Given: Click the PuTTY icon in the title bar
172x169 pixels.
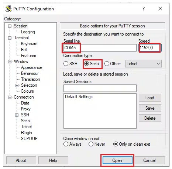Looking at the screenshot, I should point(8,9).
